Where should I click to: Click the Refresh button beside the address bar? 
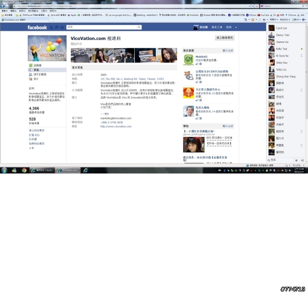253,6
